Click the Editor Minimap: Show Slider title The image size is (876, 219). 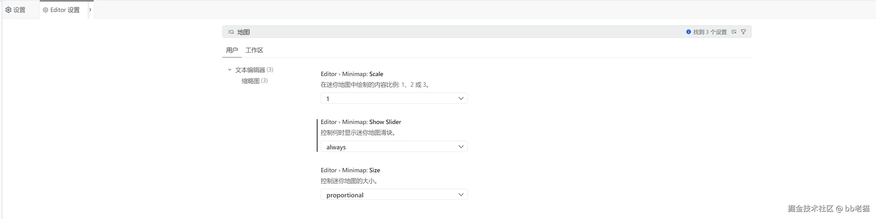tap(361, 122)
